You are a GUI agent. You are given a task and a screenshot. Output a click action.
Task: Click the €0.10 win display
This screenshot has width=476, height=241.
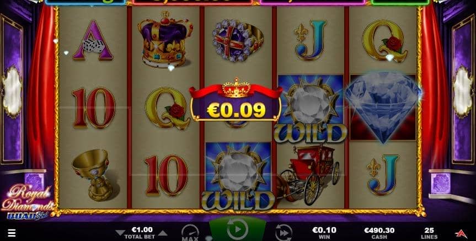coord(324,233)
